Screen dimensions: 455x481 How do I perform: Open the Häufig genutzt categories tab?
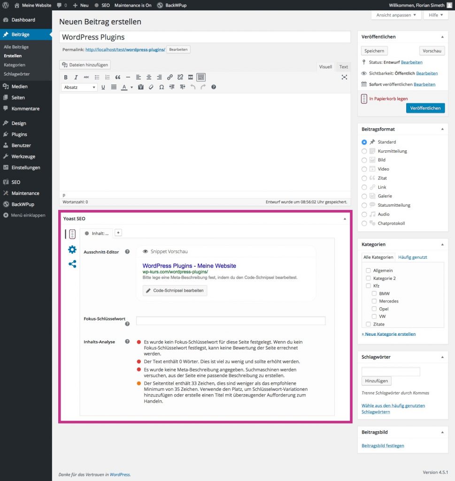coord(413,257)
